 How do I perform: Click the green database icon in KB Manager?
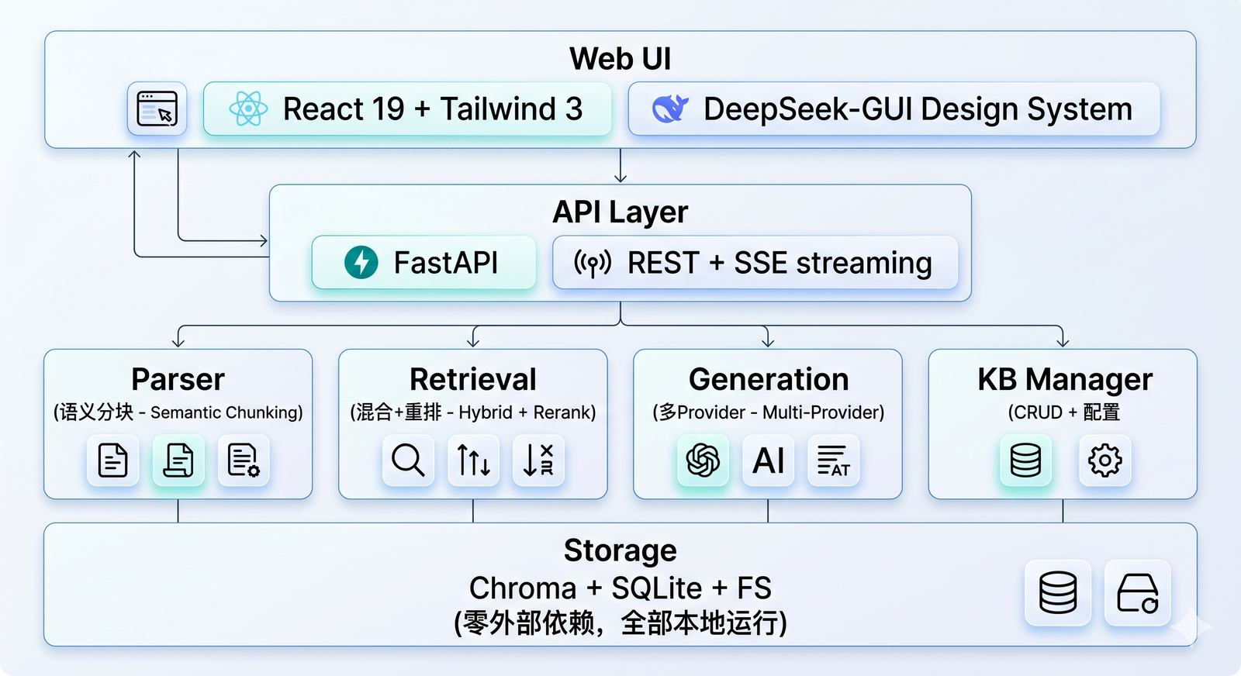(x=1025, y=460)
